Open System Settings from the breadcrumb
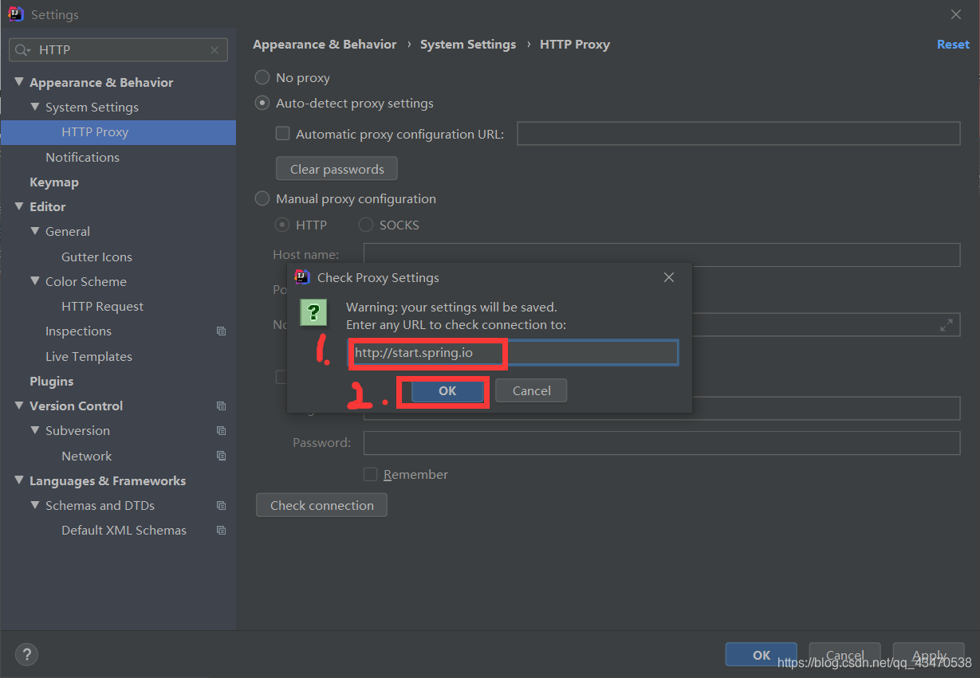980x678 pixels. point(468,45)
